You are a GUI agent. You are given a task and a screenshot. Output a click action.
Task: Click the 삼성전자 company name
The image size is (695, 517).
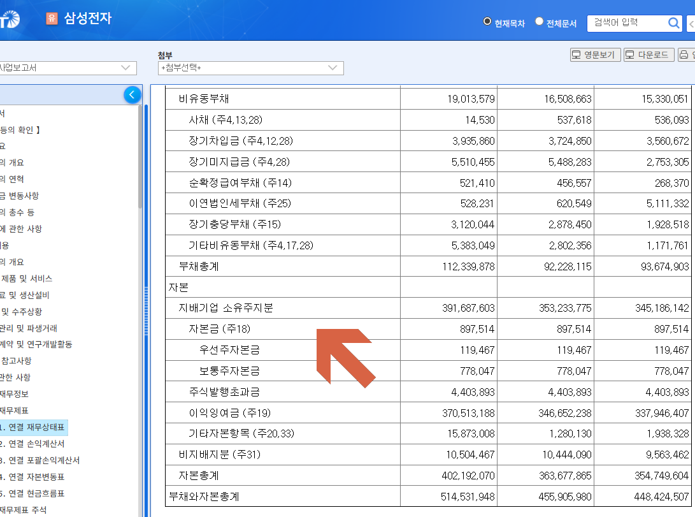88,18
